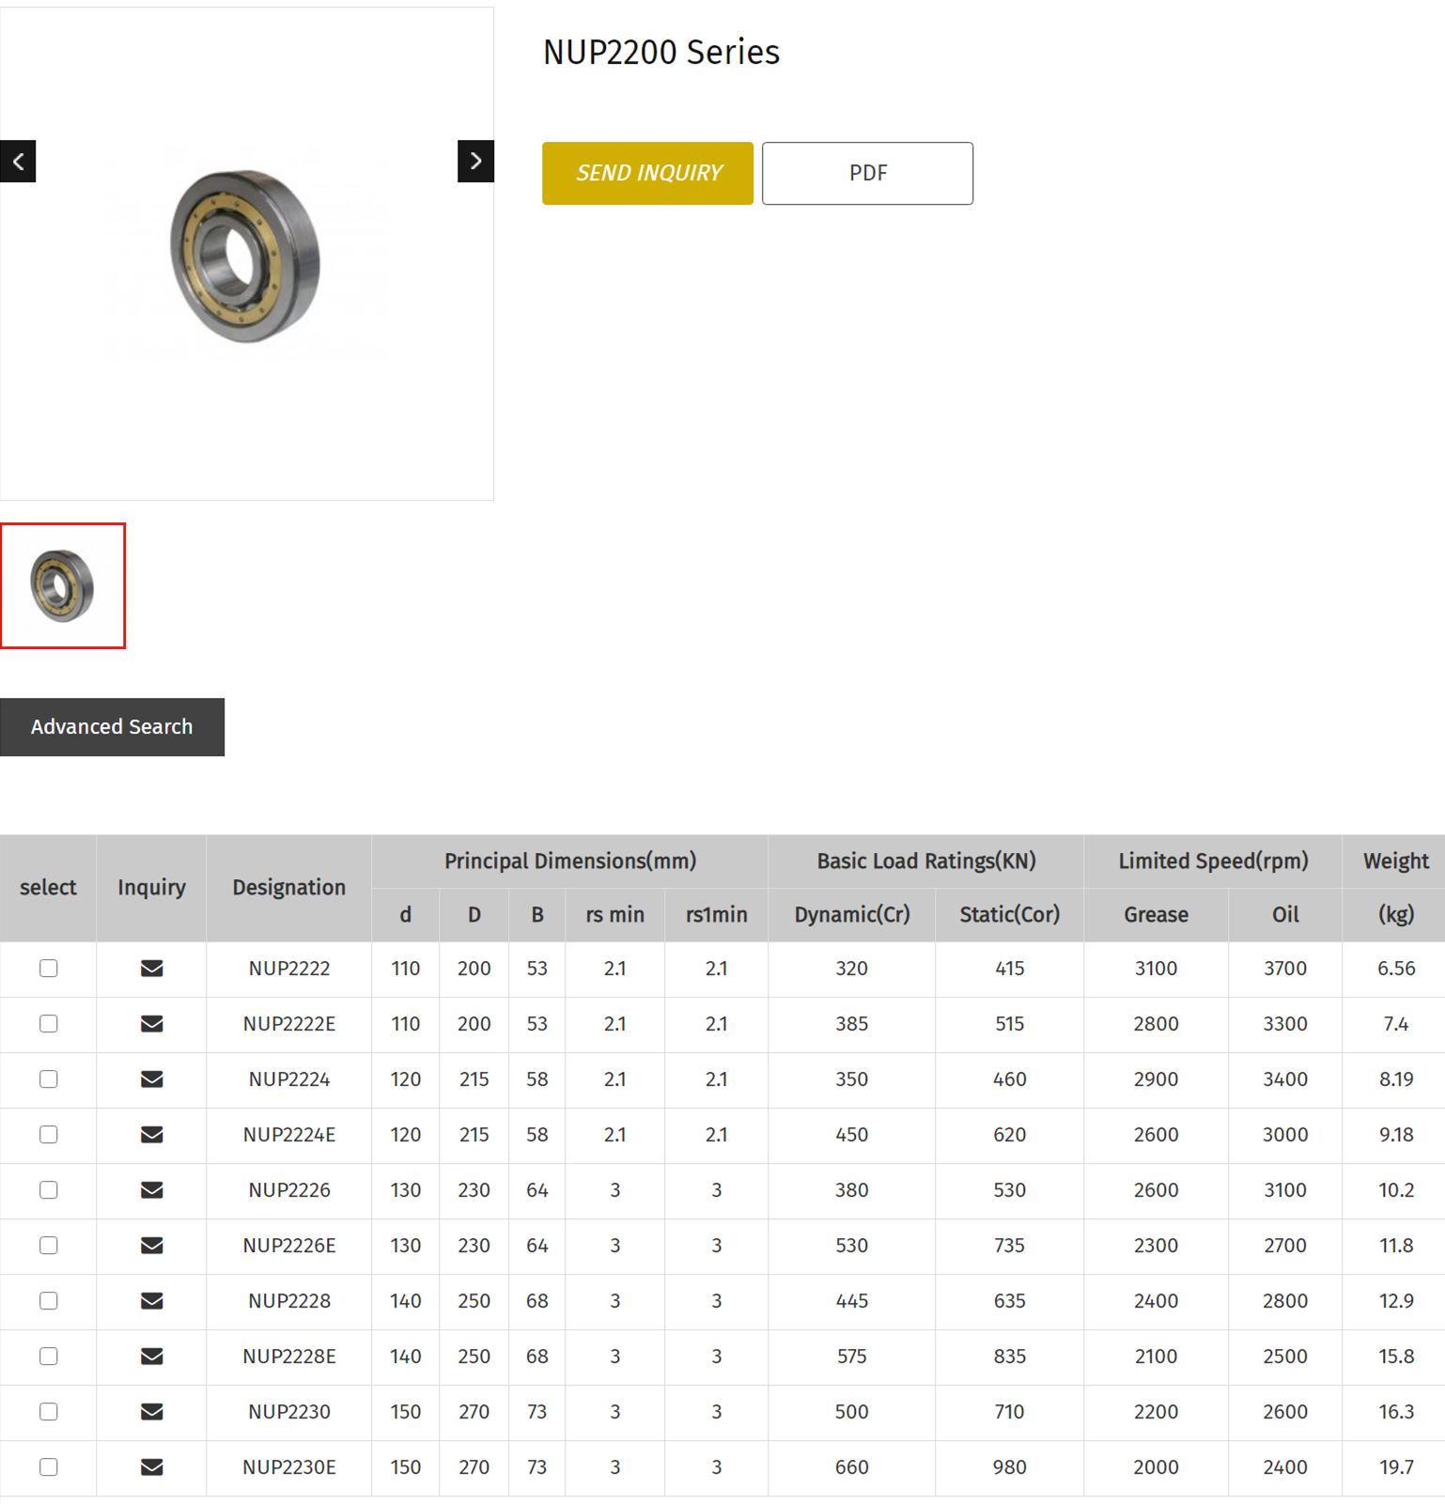Check the select box for NUP2226E

(x=49, y=1246)
